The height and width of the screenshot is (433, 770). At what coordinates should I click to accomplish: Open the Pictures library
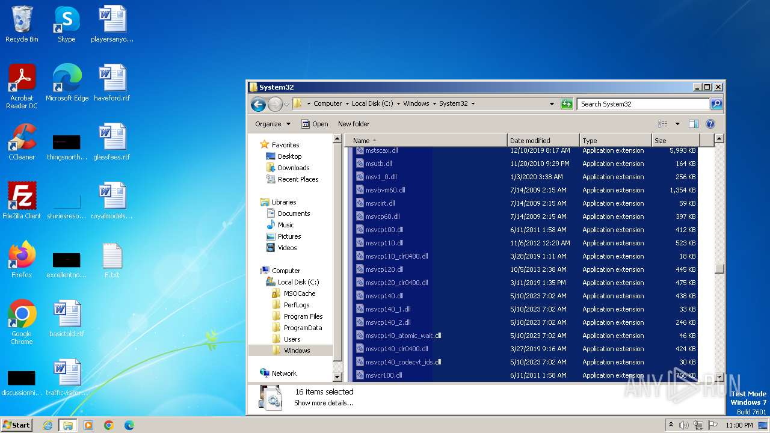click(x=289, y=236)
